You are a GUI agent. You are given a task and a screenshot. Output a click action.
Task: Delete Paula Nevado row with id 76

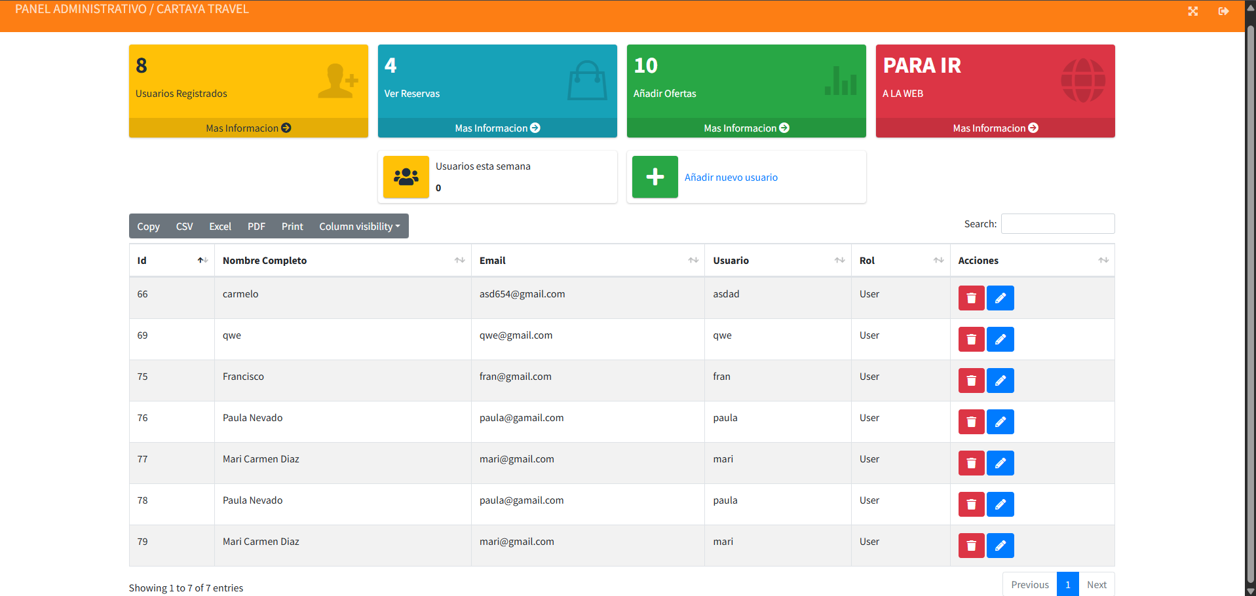[x=972, y=422]
